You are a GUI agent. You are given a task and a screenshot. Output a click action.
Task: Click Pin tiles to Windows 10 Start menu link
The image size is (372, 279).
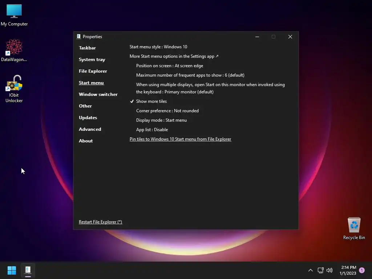pos(180,139)
